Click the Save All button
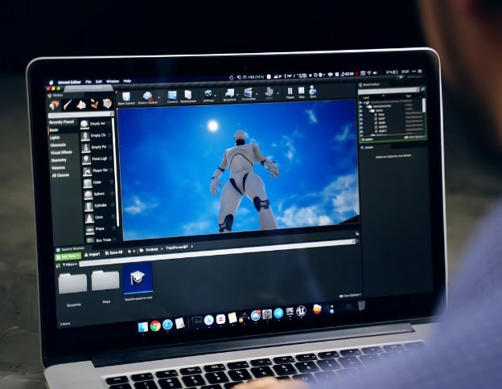Screen dimensions: 502x389 tap(113, 252)
